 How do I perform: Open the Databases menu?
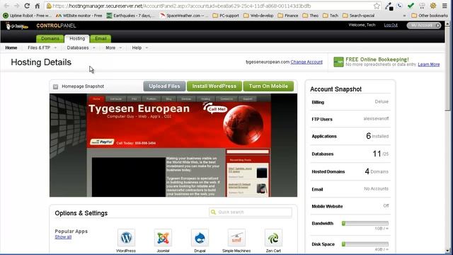pos(81,47)
